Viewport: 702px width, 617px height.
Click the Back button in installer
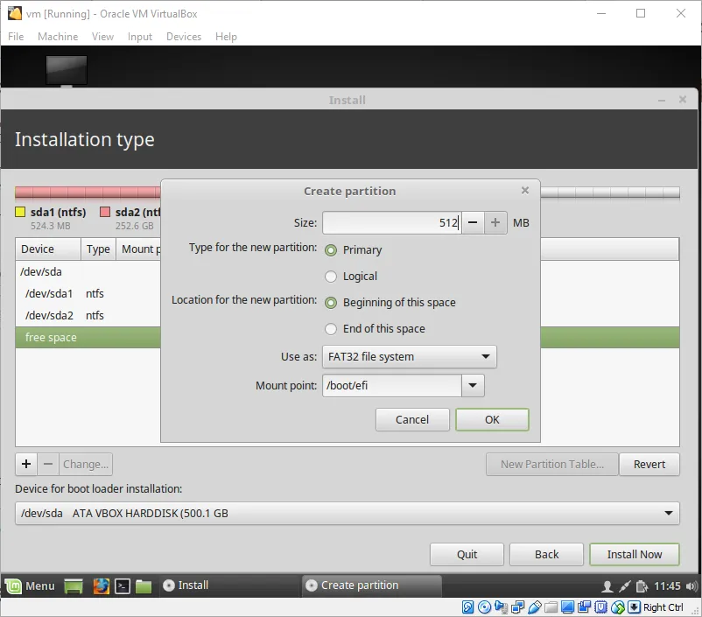tap(546, 554)
